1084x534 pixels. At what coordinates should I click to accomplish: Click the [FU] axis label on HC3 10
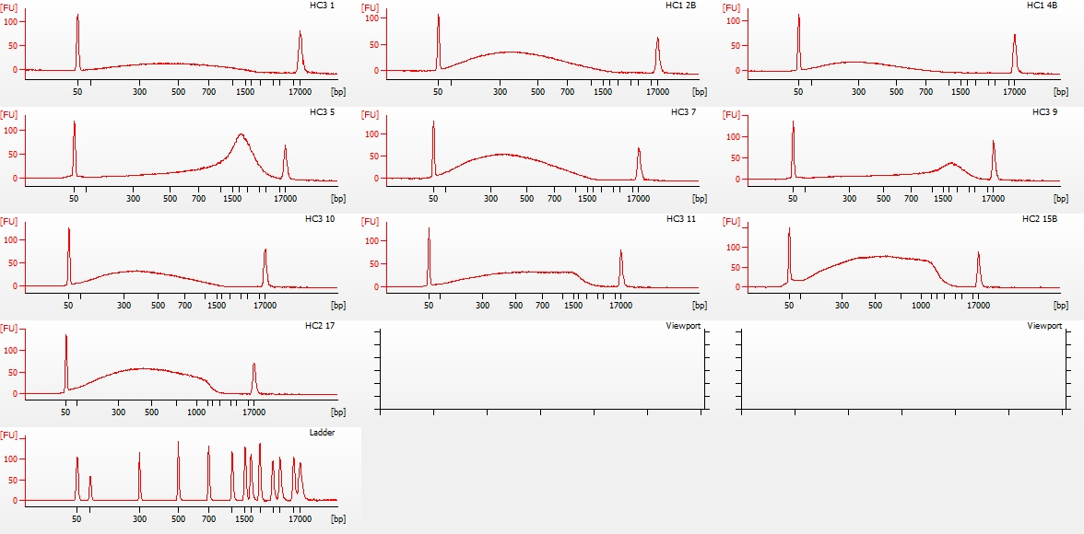tap(8, 222)
